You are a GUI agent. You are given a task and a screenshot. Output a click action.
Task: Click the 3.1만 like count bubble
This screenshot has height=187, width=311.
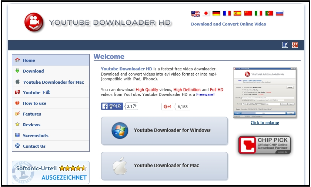[x=131, y=106]
